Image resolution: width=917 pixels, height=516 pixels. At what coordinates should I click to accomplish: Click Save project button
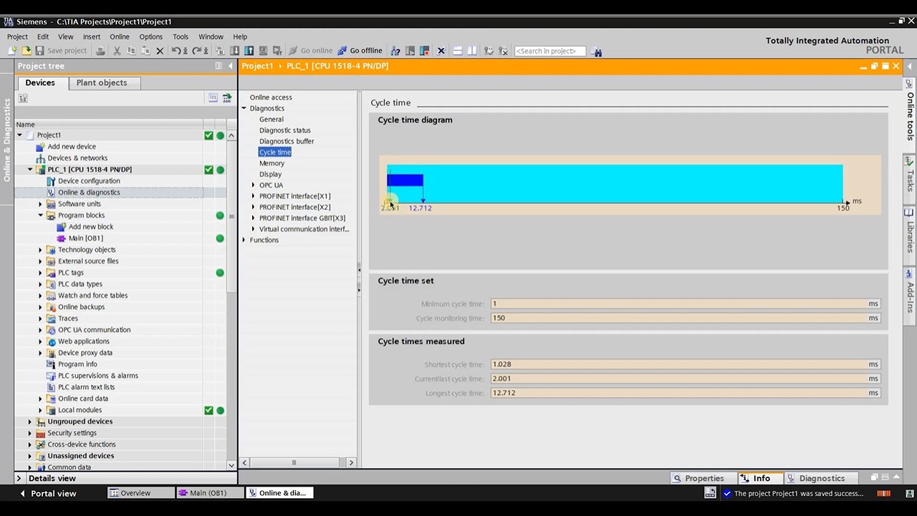pos(59,51)
